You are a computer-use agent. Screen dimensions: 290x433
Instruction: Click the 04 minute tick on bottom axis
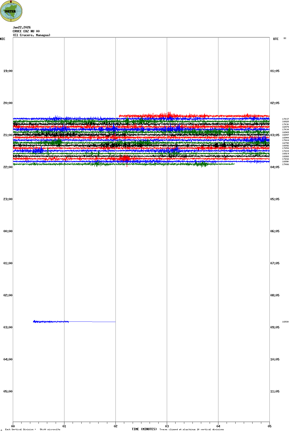(x=218, y=426)
